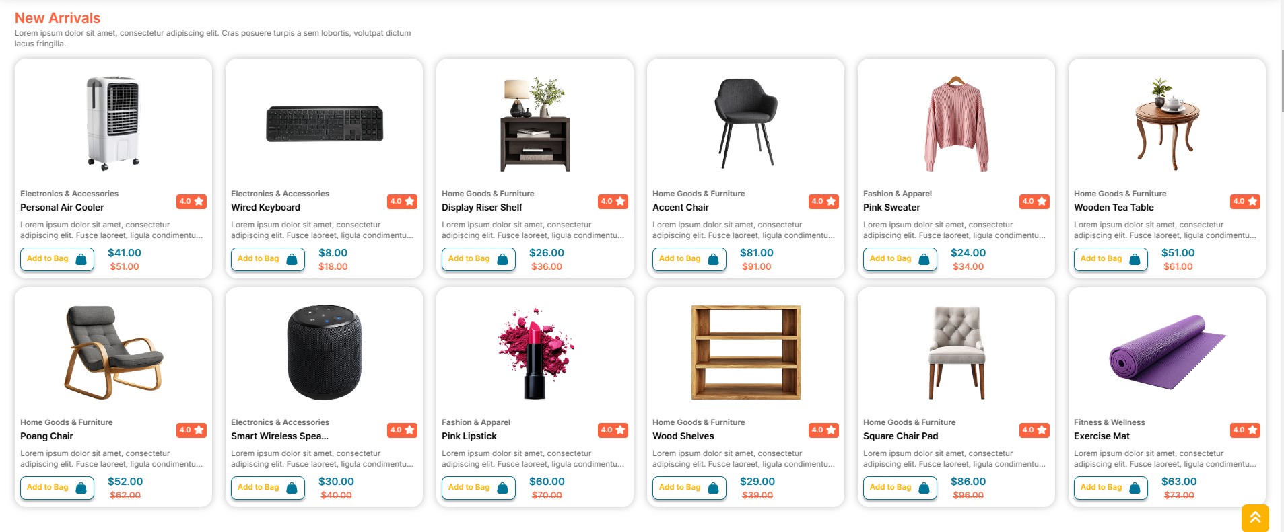1284x532 pixels.
Task: Click bag icon on Personal Air Cooler card
Action: coord(81,259)
